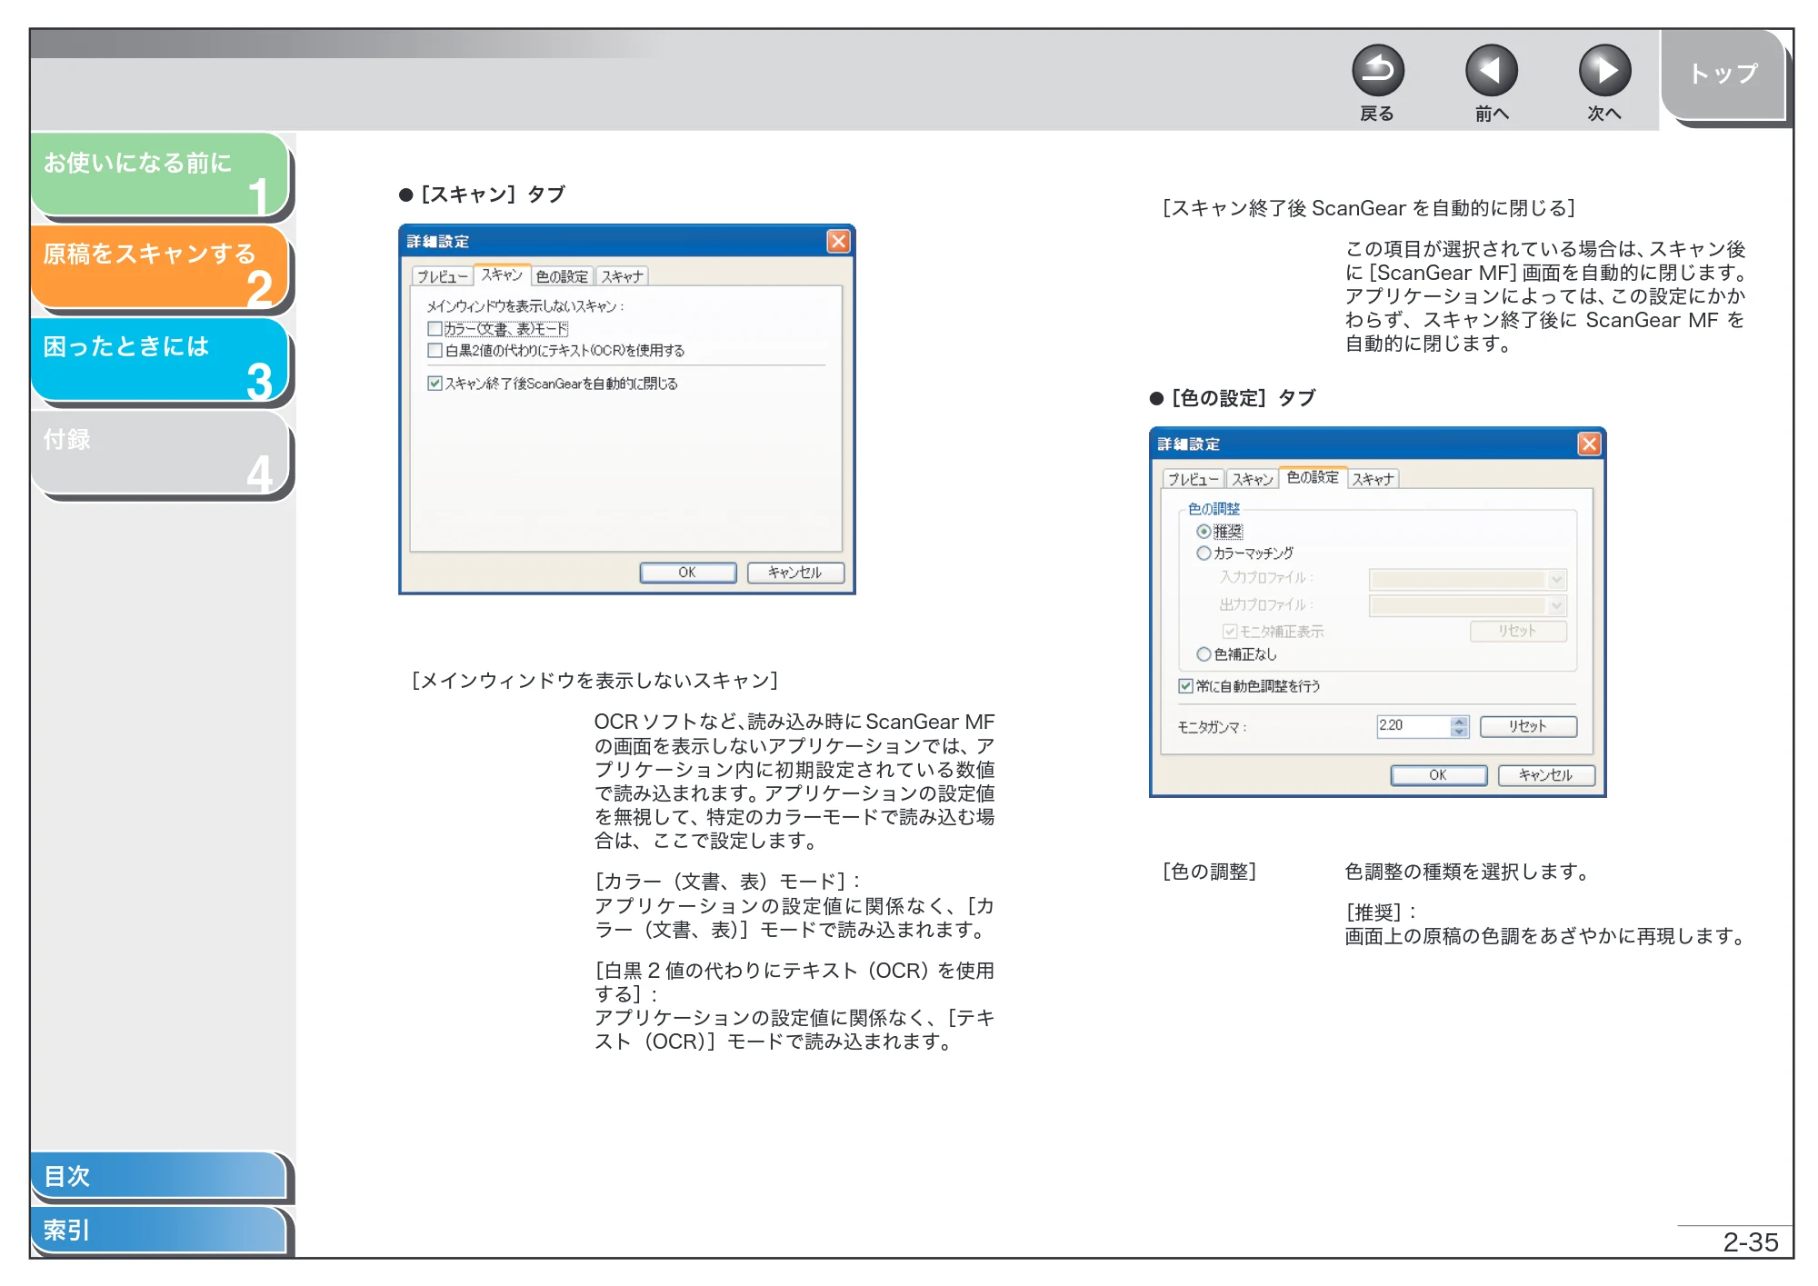
Task: Select プレビュー tab in the color dialog
Action: click(x=1194, y=479)
